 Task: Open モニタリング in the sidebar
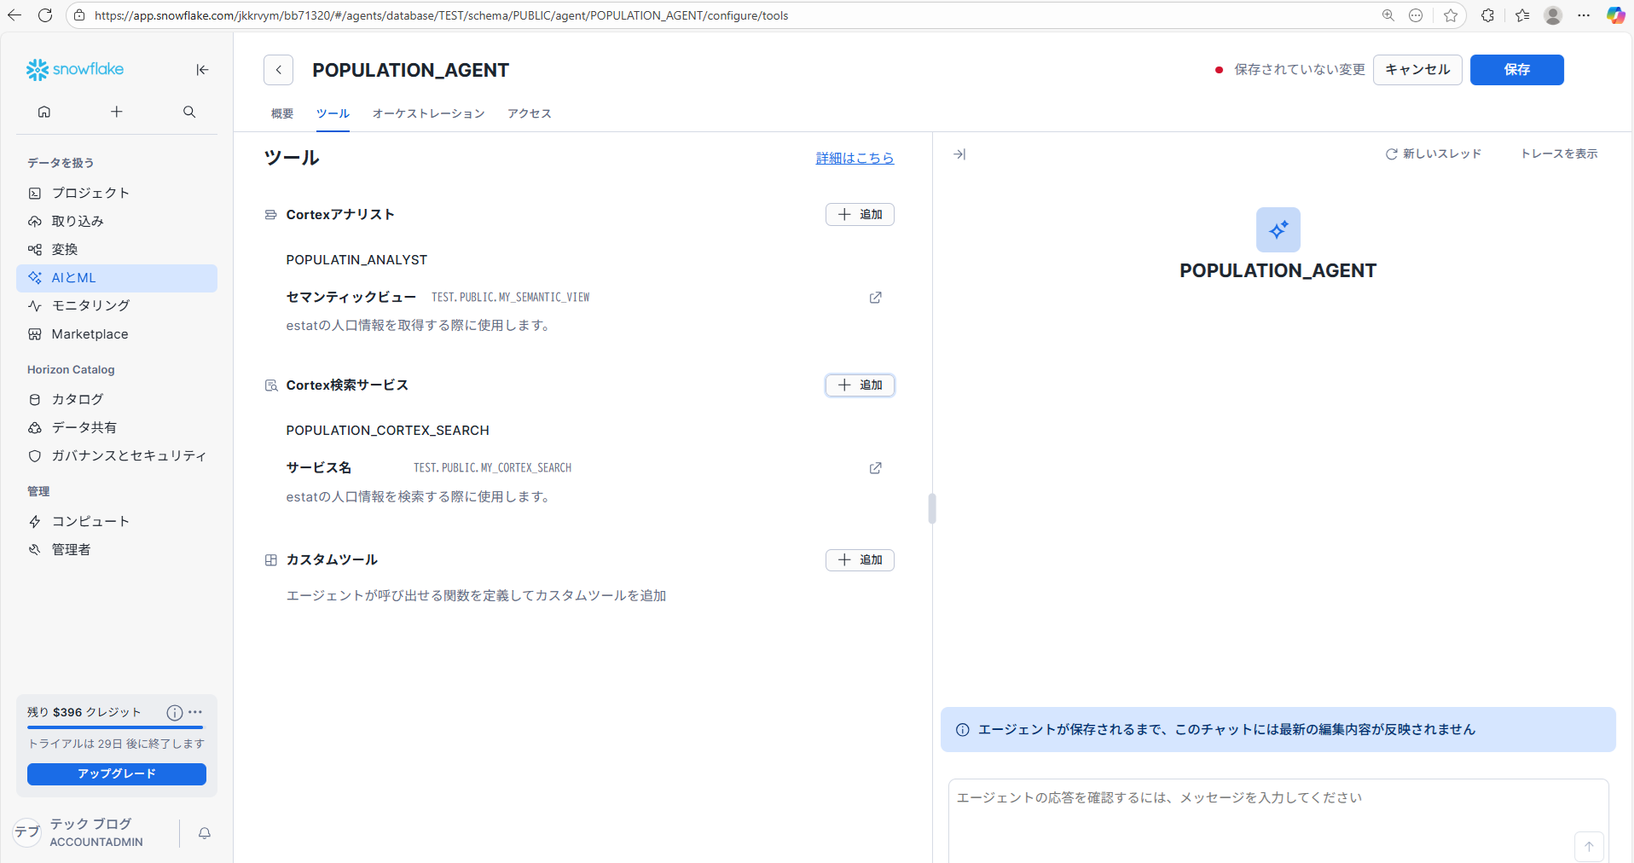click(117, 305)
